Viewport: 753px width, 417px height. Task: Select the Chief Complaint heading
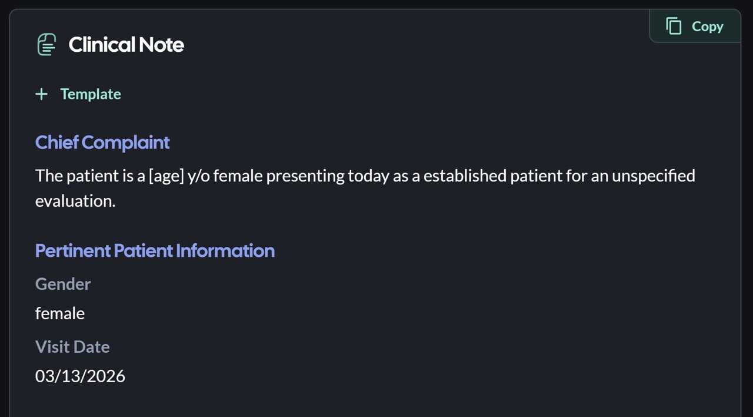102,142
